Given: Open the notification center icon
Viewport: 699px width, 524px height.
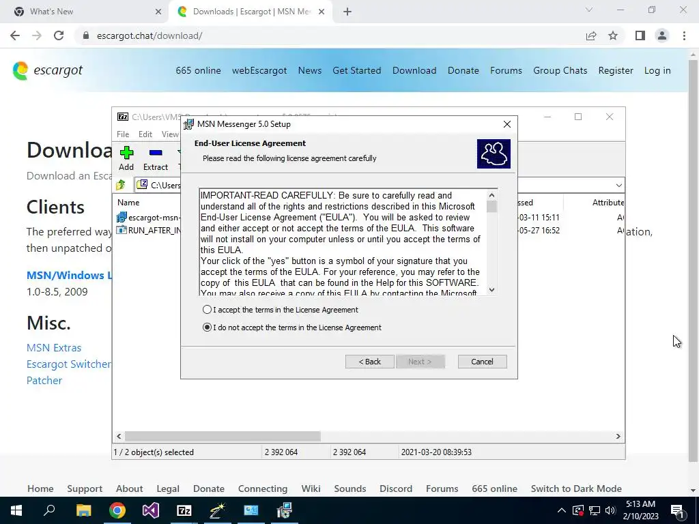Looking at the screenshot, I should [678, 510].
